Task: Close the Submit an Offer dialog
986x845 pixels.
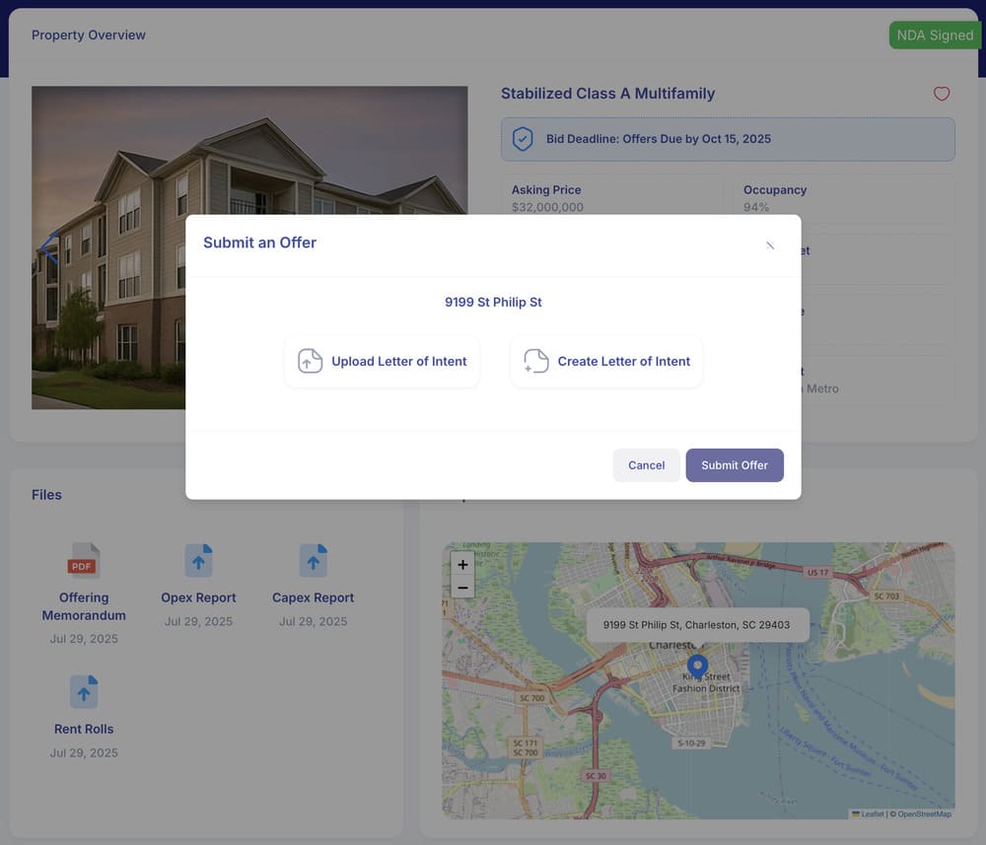Action: [x=770, y=246]
